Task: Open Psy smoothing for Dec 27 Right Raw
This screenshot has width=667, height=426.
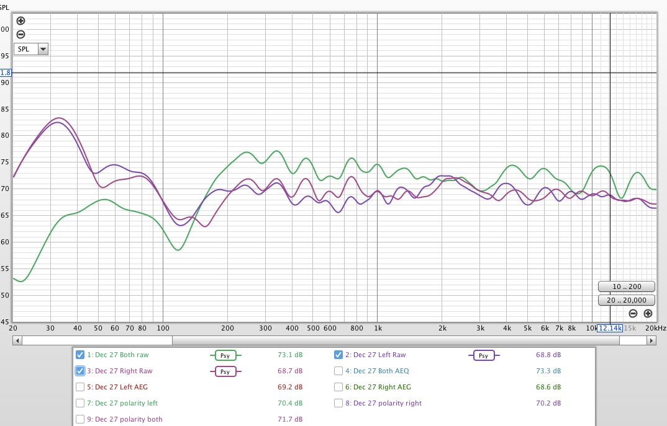Action: coord(225,371)
